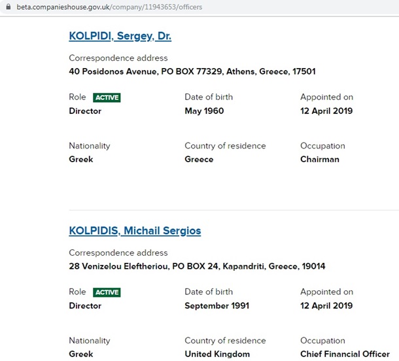Click the 28 Venizelou Eleftheriou address text
The width and height of the screenshot is (399, 361).
click(197, 266)
